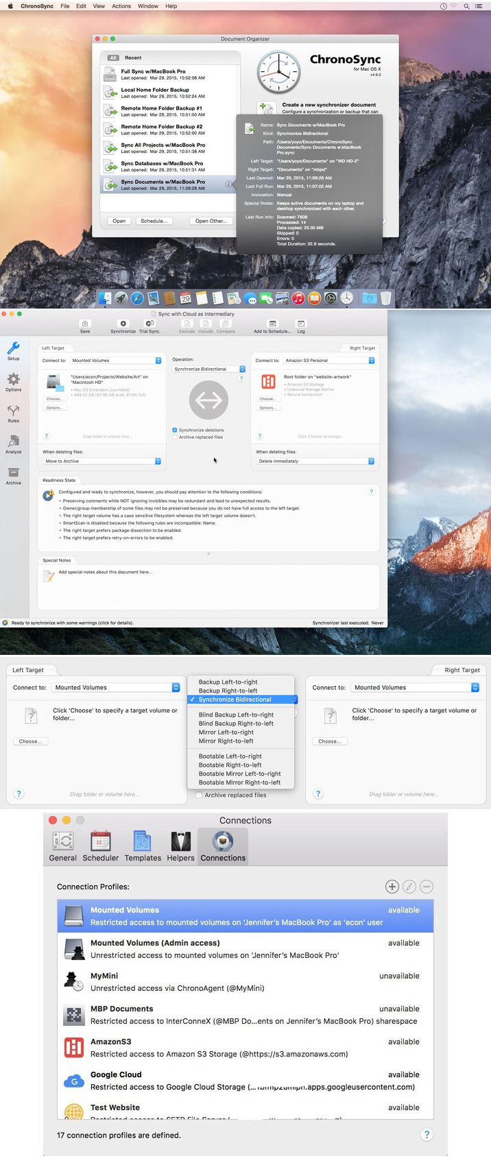
Task: Open the Operation Synchronize Bidirectional dropdown
Action: coord(208,369)
